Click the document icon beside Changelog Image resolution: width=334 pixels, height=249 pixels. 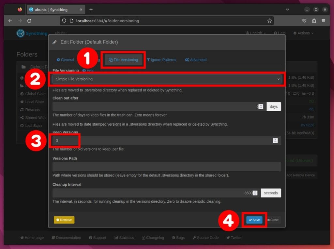pyautogui.click(x=144, y=238)
